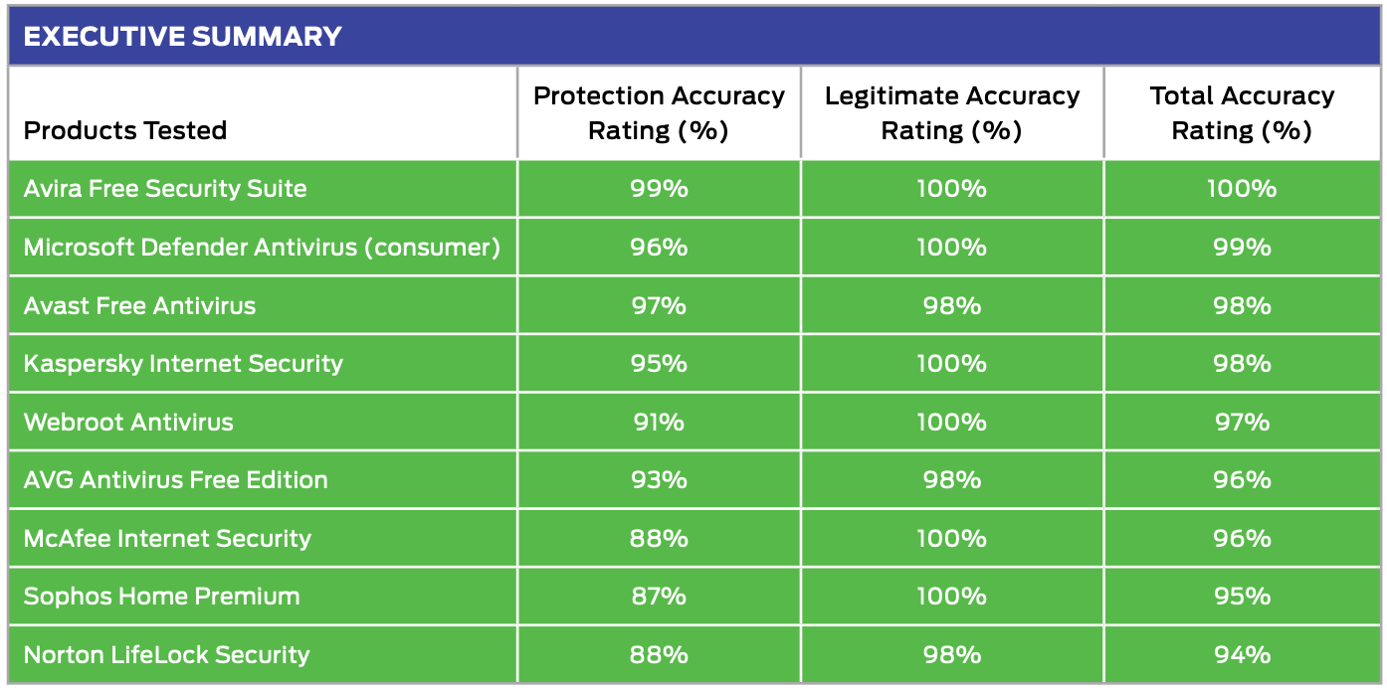
Task: Select Avast's 98% legitimate accuracy cell
Action: [951, 305]
